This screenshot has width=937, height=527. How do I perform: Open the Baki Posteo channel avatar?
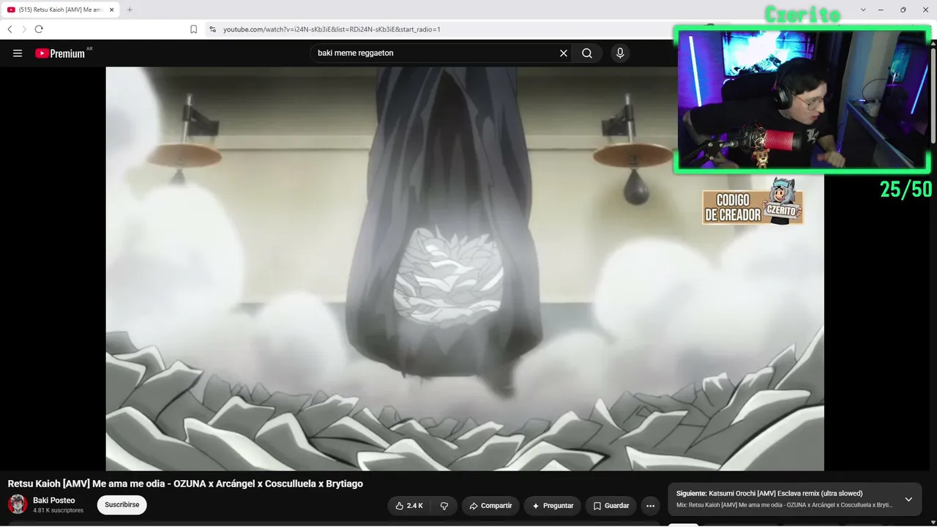[x=18, y=504]
